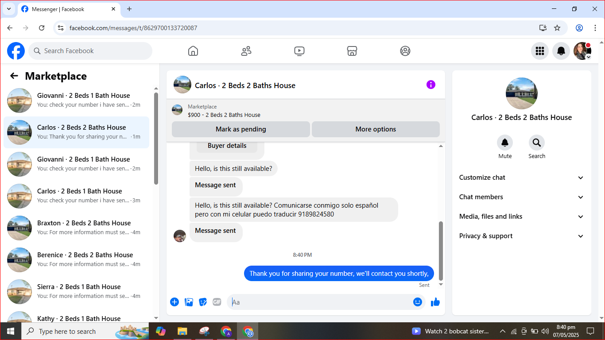The height and width of the screenshot is (340, 605).
Task: Expand Privacy & support section
Action: click(522, 236)
